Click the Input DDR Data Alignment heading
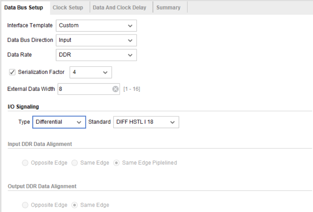This screenshot has width=313, height=212. coord(40,144)
